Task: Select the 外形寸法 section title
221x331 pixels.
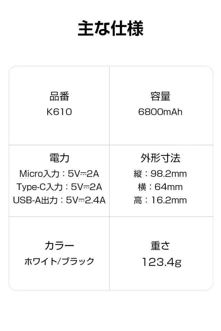Action: point(160,158)
